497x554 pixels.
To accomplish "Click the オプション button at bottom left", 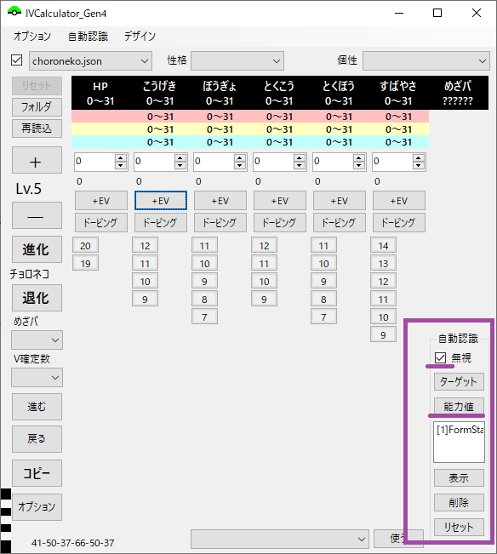I will click(x=37, y=507).
